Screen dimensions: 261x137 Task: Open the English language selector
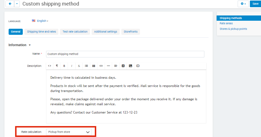point(42,21)
